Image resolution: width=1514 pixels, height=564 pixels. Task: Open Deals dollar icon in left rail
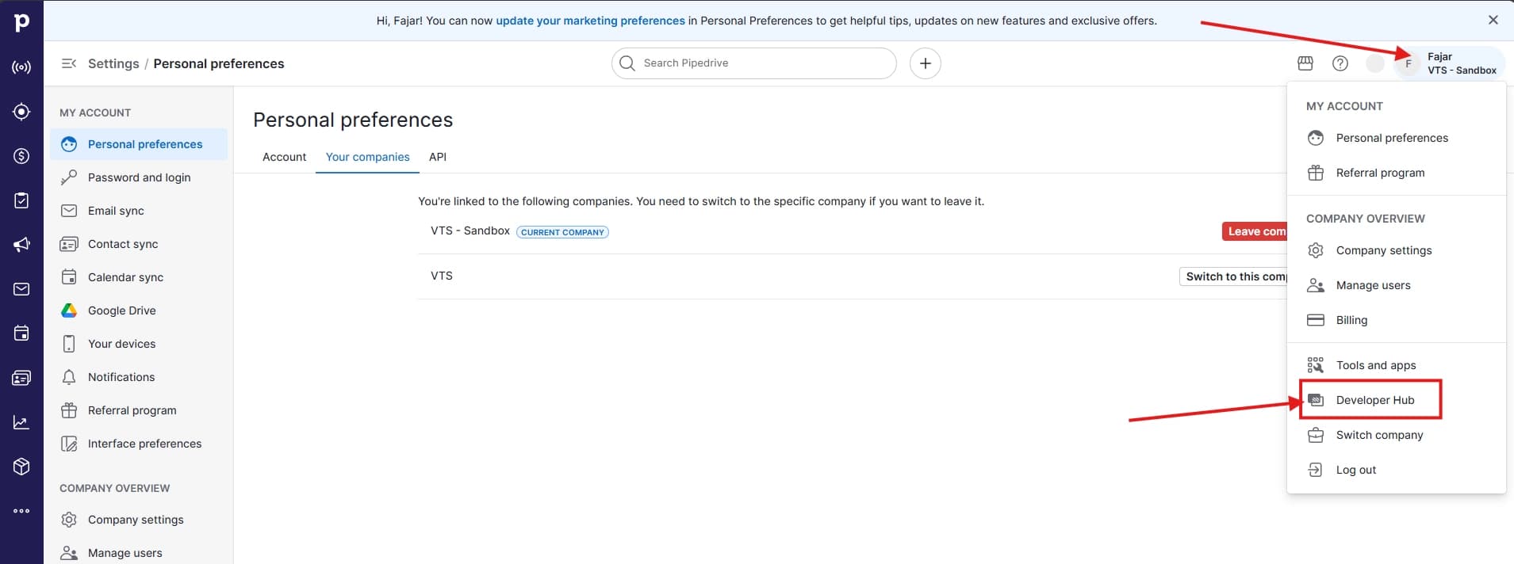point(21,156)
